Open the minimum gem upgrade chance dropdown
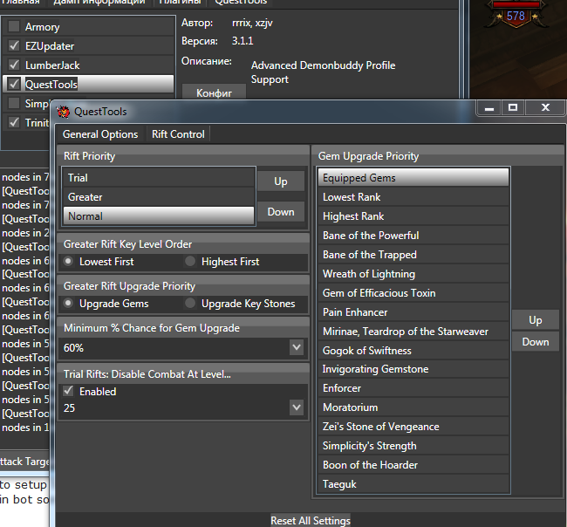Viewport: 567px width, 527px height. [x=297, y=347]
